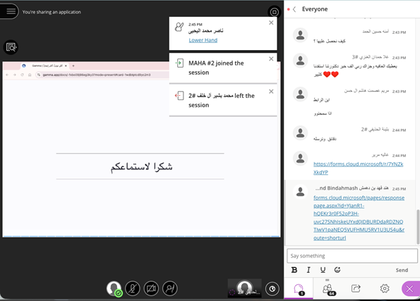This screenshot has width=420, height=301.
Task: Click avatar of ...nd Bindahmash message
Action: (x=300, y=191)
